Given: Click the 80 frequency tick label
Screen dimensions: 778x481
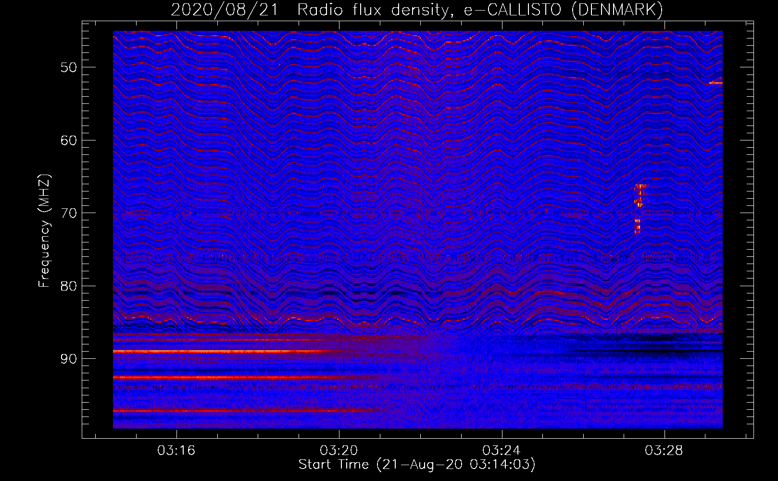Looking at the screenshot, I should (69, 286).
